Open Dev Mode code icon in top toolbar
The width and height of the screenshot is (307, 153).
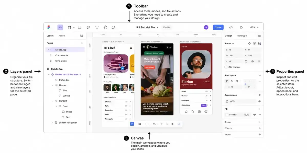[231, 27]
